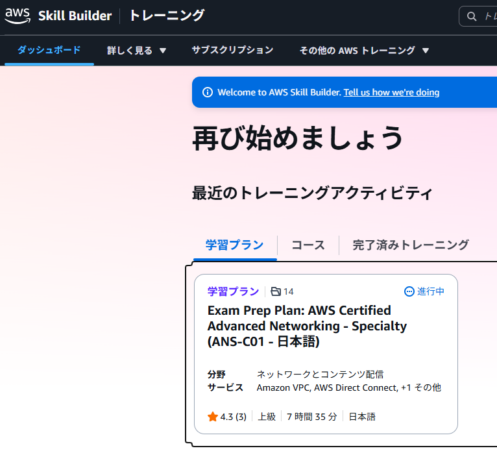This screenshot has height=455, width=497.
Task: Click the orange star rating icon
Action: click(213, 416)
